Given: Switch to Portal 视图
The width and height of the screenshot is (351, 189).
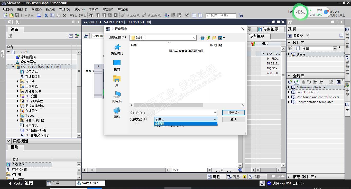Looking at the screenshot, I should 21,183.
